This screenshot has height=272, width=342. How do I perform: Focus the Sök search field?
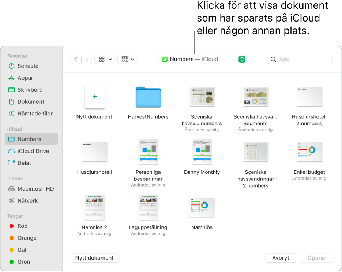pos(300,60)
